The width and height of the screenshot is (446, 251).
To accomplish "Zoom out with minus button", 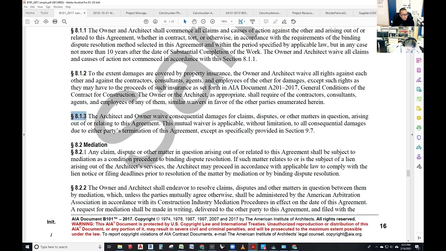I will click(x=203, y=22).
